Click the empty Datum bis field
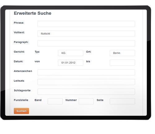155x134 pixels. coord(122,62)
